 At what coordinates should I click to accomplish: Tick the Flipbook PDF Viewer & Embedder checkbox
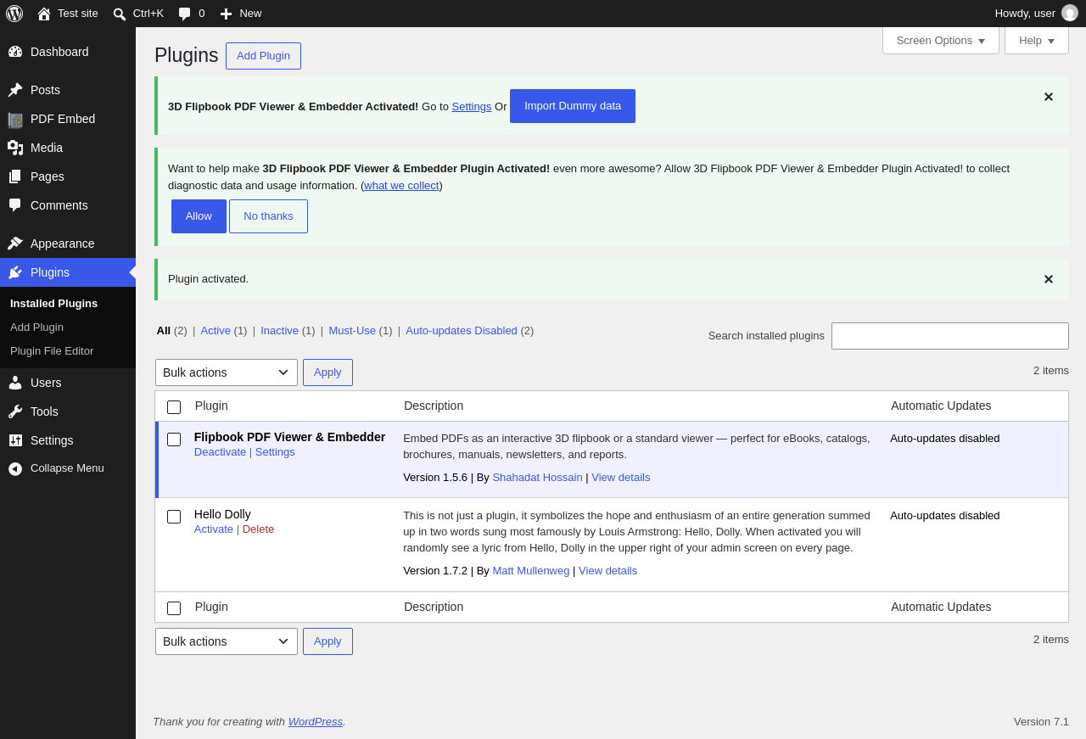click(x=174, y=439)
